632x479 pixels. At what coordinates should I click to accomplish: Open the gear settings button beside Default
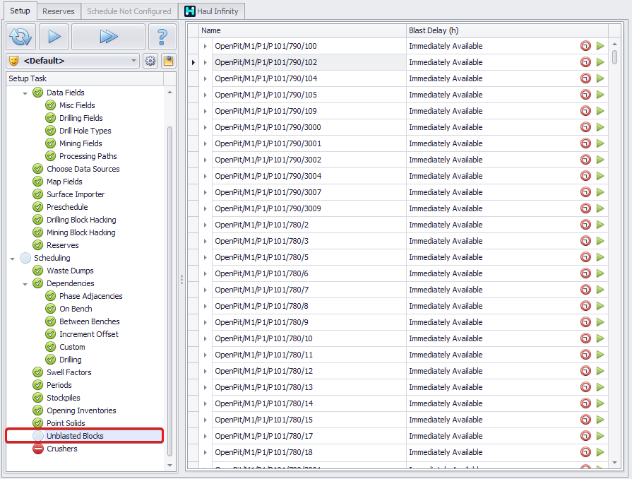pos(150,61)
